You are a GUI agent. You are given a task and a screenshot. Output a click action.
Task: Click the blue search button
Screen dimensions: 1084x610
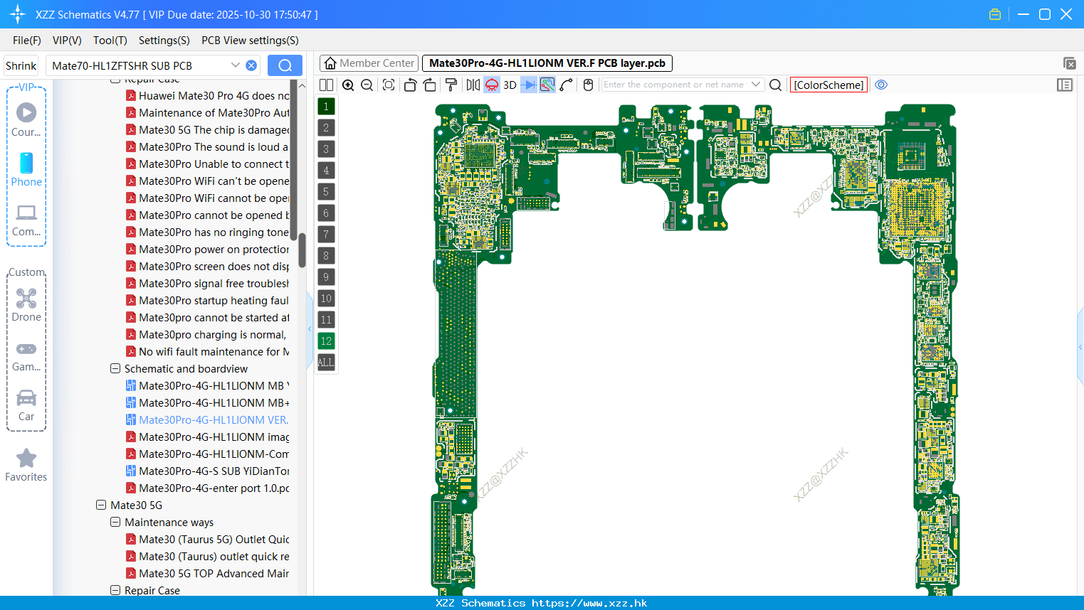[285, 65]
